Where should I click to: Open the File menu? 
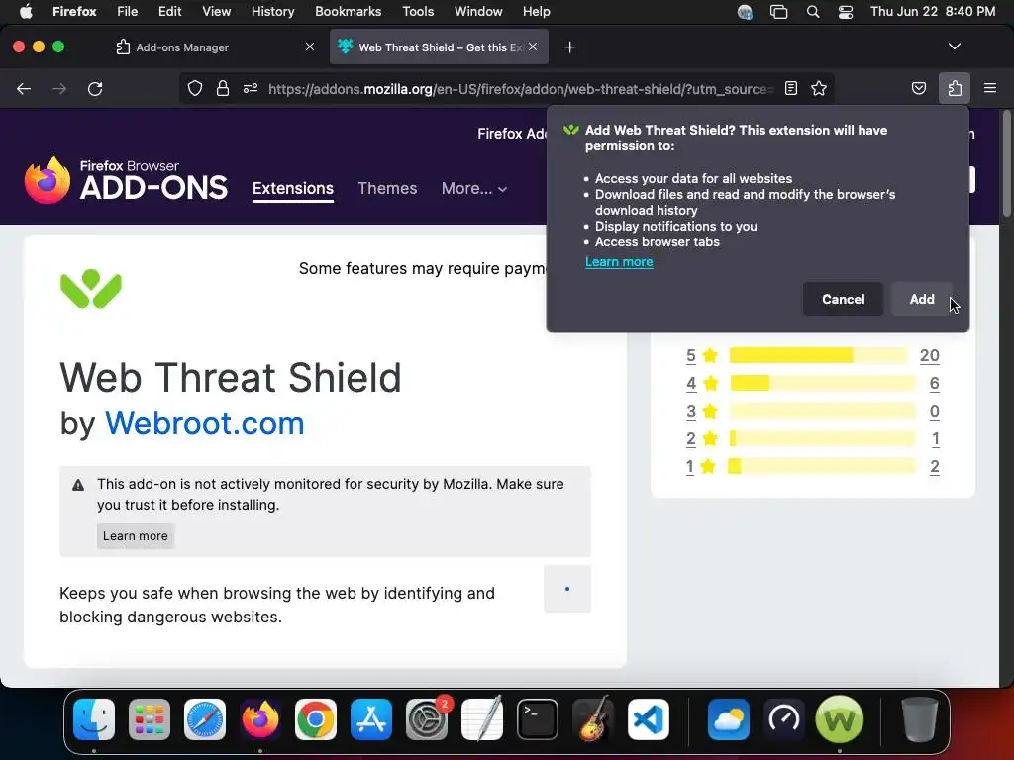tap(128, 11)
